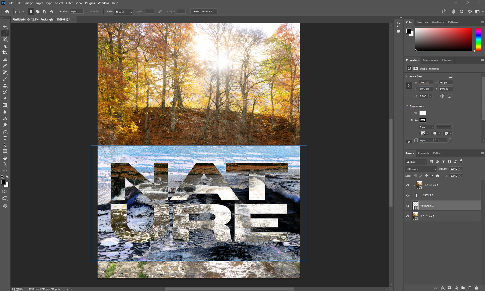Screen dimensions: 485x291
Task: Select the Horizontal Type tool
Action: click(5, 138)
